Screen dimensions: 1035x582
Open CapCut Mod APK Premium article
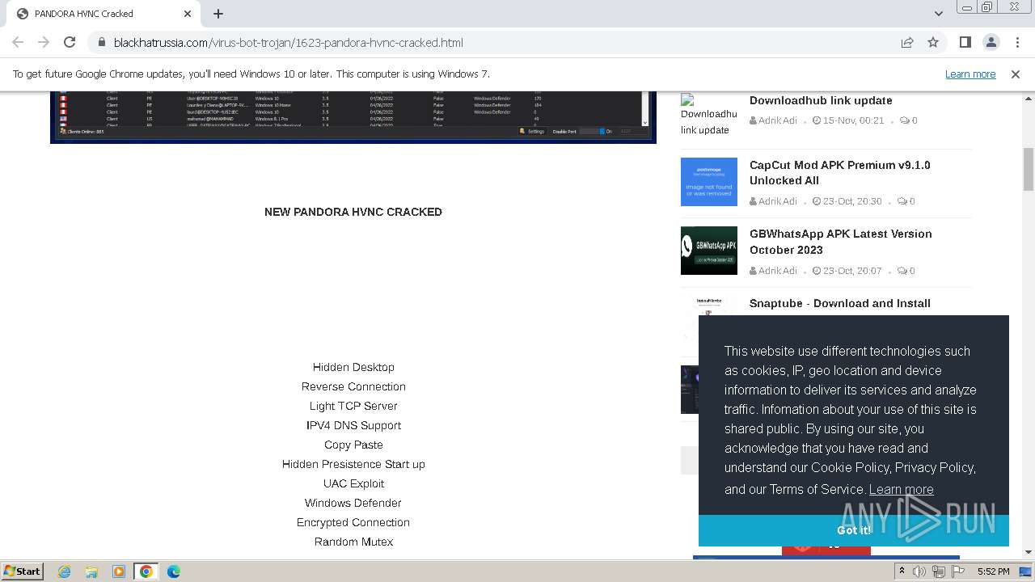click(x=839, y=173)
